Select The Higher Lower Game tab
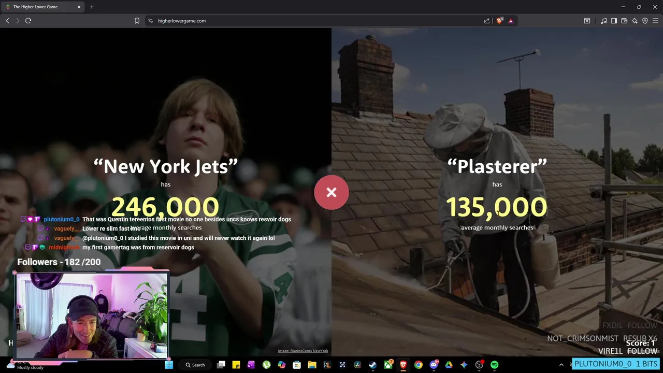The height and width of the screenshot is (373, 663). (43, 7)
